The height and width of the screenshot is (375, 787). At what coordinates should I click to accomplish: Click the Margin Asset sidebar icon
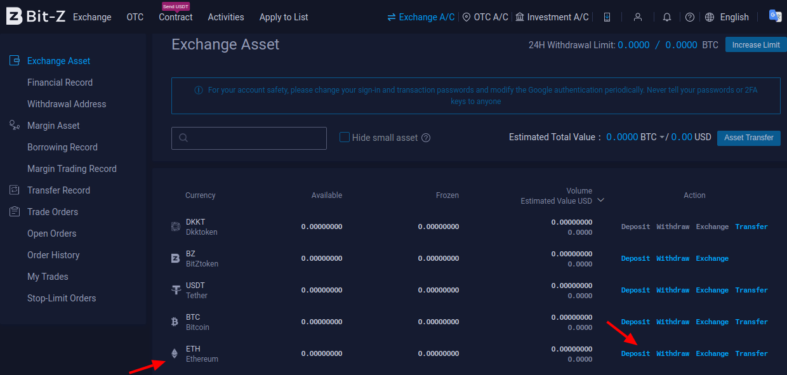[x=15, y=126]
